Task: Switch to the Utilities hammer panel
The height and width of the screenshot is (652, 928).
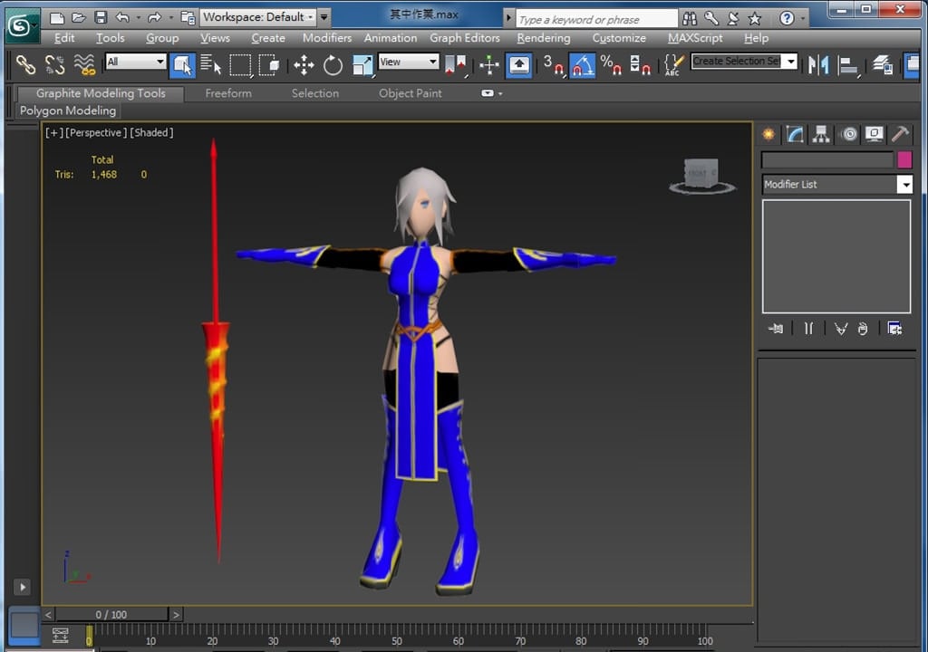Action: click(x=900, y=134)
